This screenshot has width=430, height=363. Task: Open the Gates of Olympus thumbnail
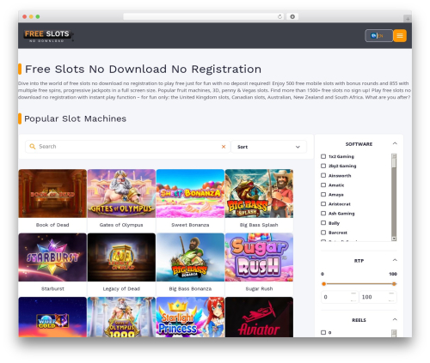click(x=121, y=193)
